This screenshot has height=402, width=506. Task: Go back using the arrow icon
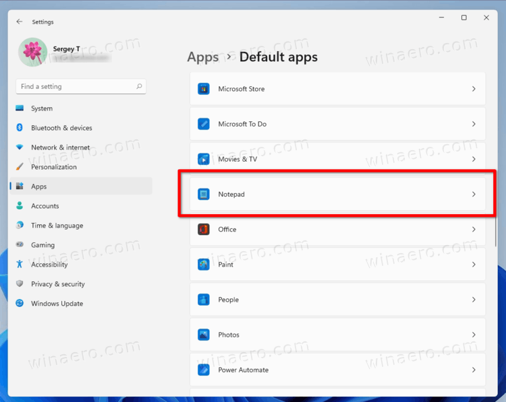coord(20,22)
